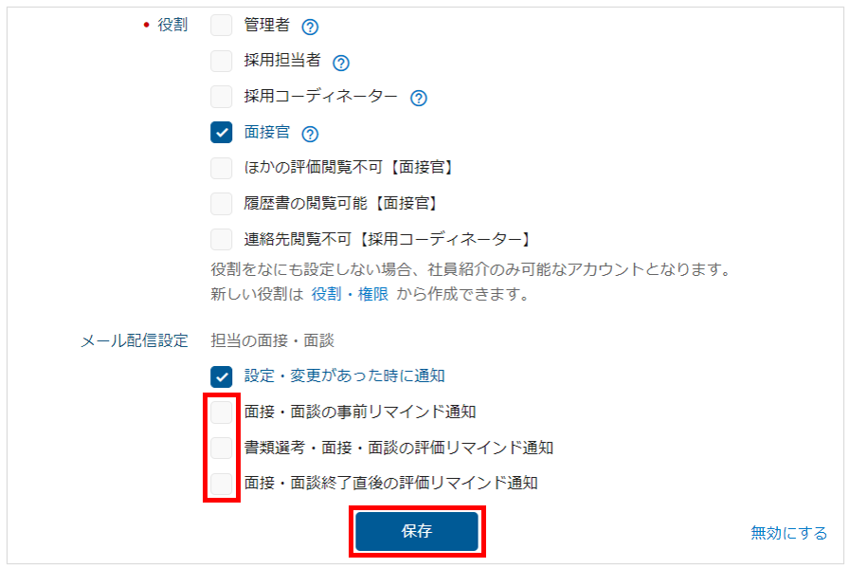Enable ほかの評価閲覧不可【面接官】 checkbox
This screenshot has height=568, width=849.
pyautogui.click(x=222, y=168)
